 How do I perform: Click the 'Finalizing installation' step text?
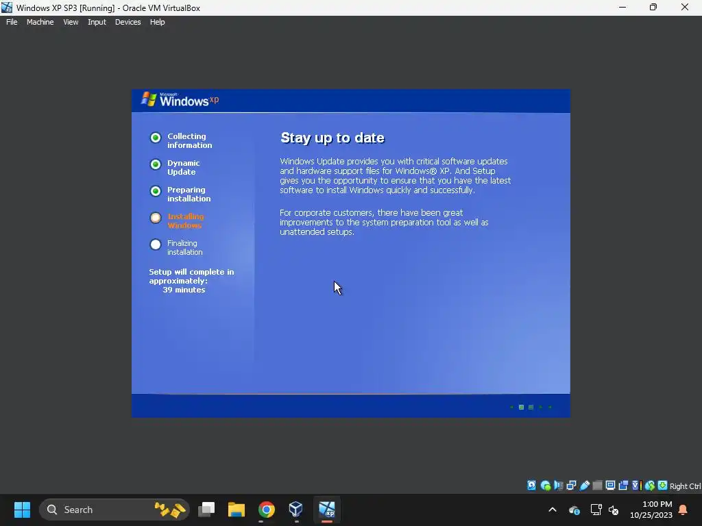(x=185, y=248)
